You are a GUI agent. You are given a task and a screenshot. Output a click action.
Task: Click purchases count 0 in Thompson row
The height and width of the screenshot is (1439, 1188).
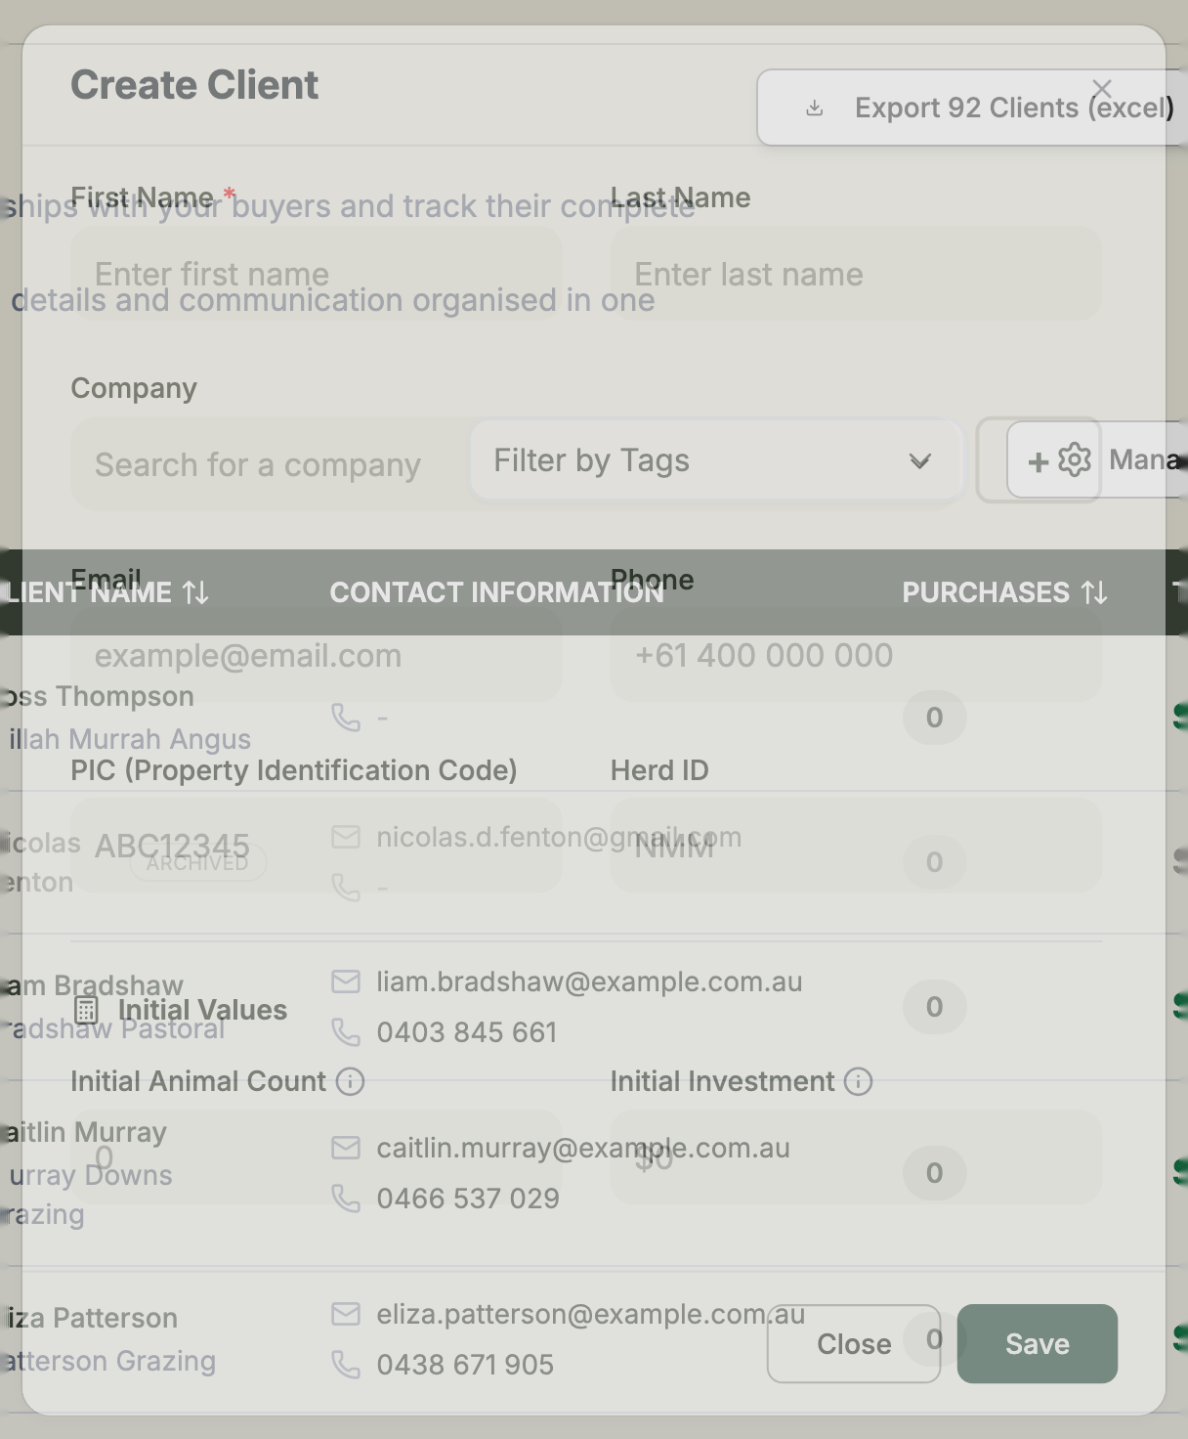coord(934,718)
